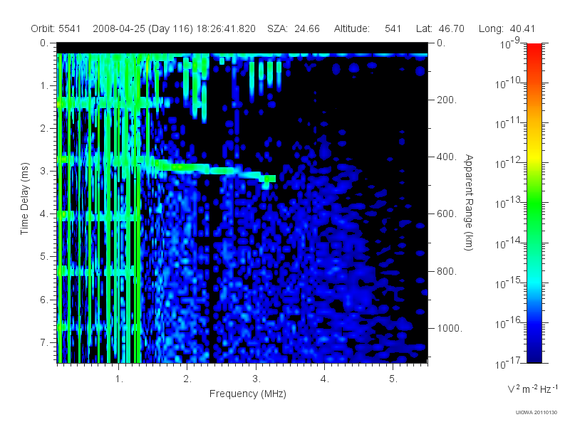The width and height of the screenshot is (570, 427).
Task: Click the 10^-12 color scale label
Action: (507, 163)
